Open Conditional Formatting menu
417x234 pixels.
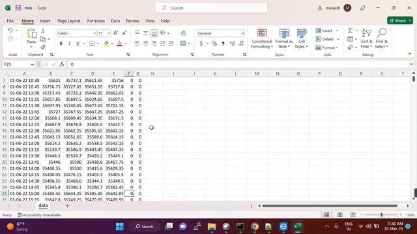[x=262, y=39]
